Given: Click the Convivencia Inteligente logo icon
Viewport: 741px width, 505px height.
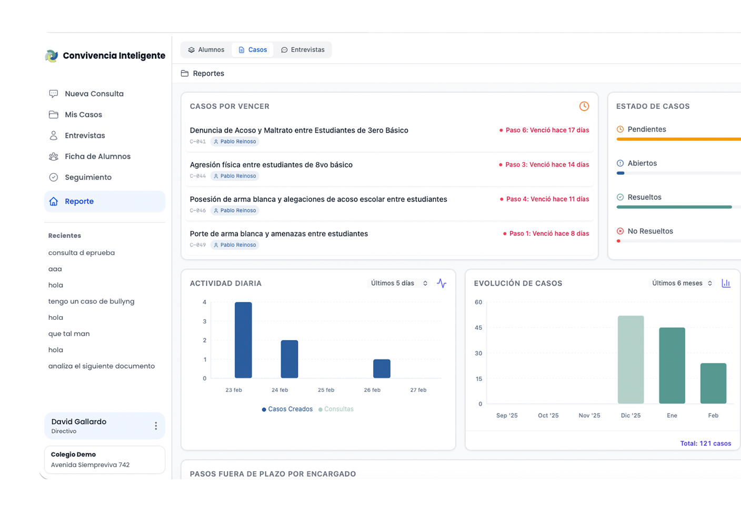Looking at the screenshot, I should 52,56.
